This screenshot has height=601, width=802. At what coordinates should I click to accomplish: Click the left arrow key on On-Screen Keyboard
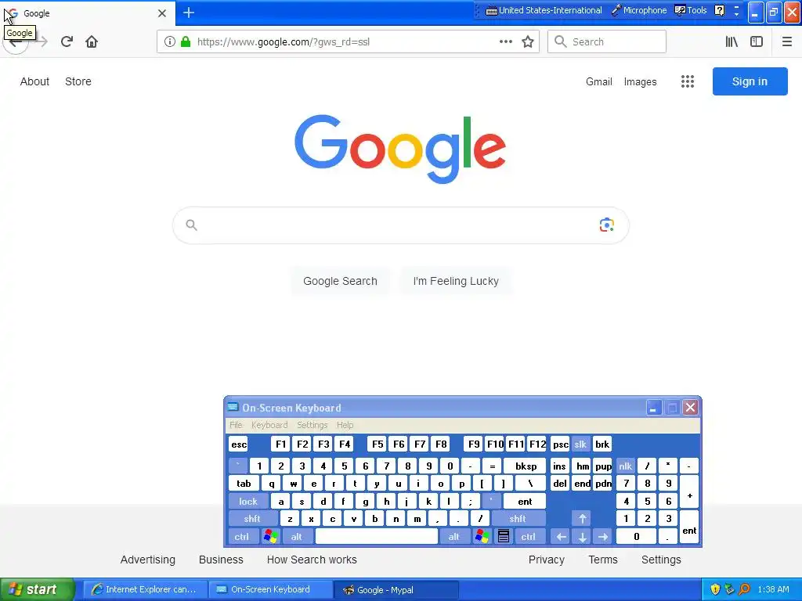coord(561,536)
